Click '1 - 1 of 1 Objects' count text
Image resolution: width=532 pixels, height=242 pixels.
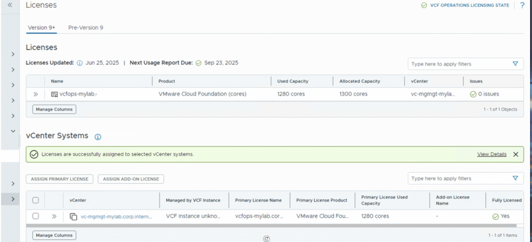pyautogui.click(x=500, y=109)
